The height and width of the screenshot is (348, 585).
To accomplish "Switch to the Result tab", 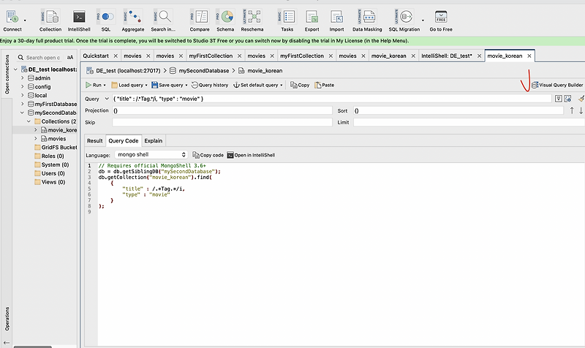I will pyautogui.click(x=95, y=140).
